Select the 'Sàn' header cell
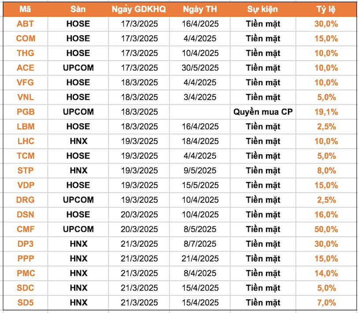Viewport: 358px width, 313px height. (x=78, y=9)
